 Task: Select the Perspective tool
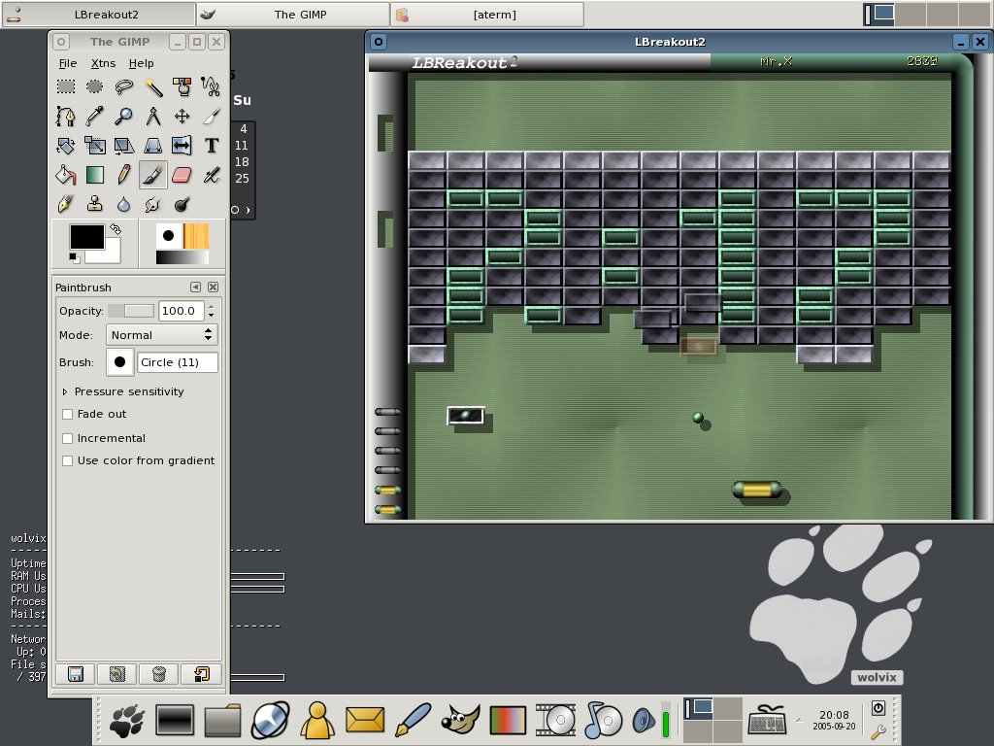(152, 146)
